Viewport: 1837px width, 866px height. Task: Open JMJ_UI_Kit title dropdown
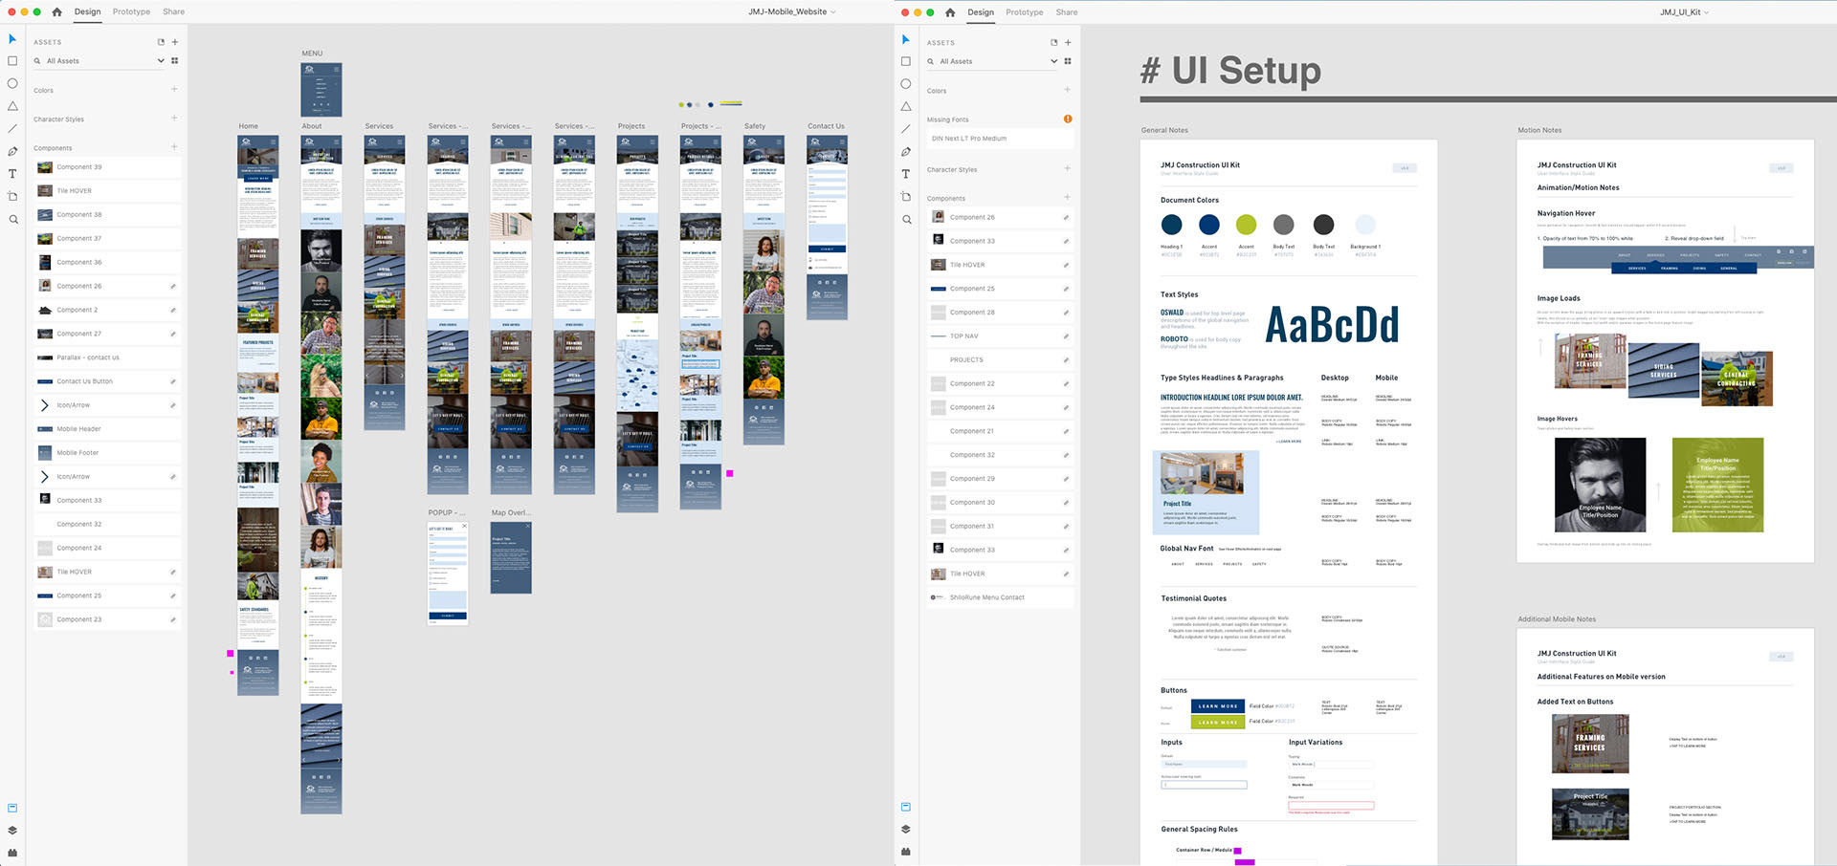click(x=1706, y=12)
